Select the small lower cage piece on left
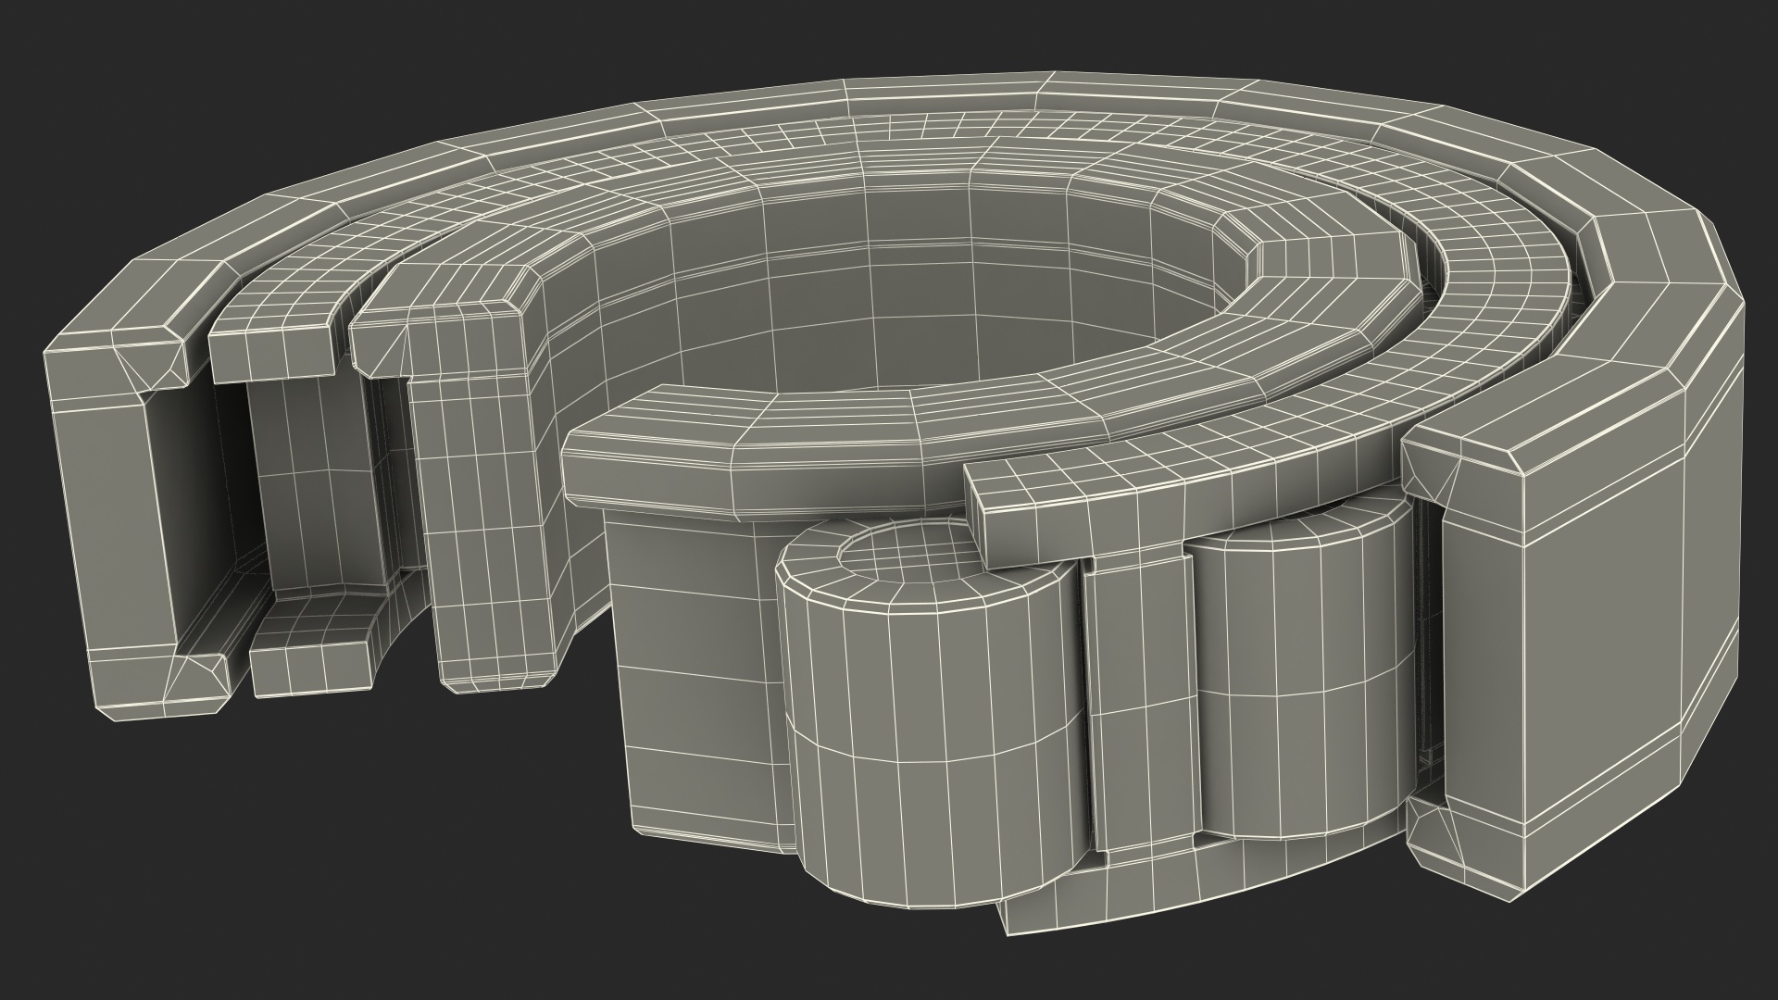The height and width of the screenshot is (1000, 1778). (310, 662)
